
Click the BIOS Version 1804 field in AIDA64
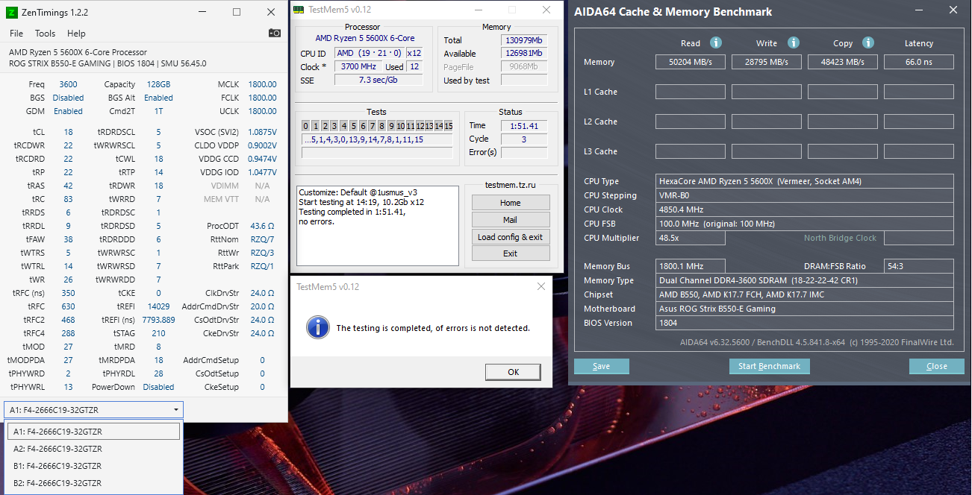805,323
